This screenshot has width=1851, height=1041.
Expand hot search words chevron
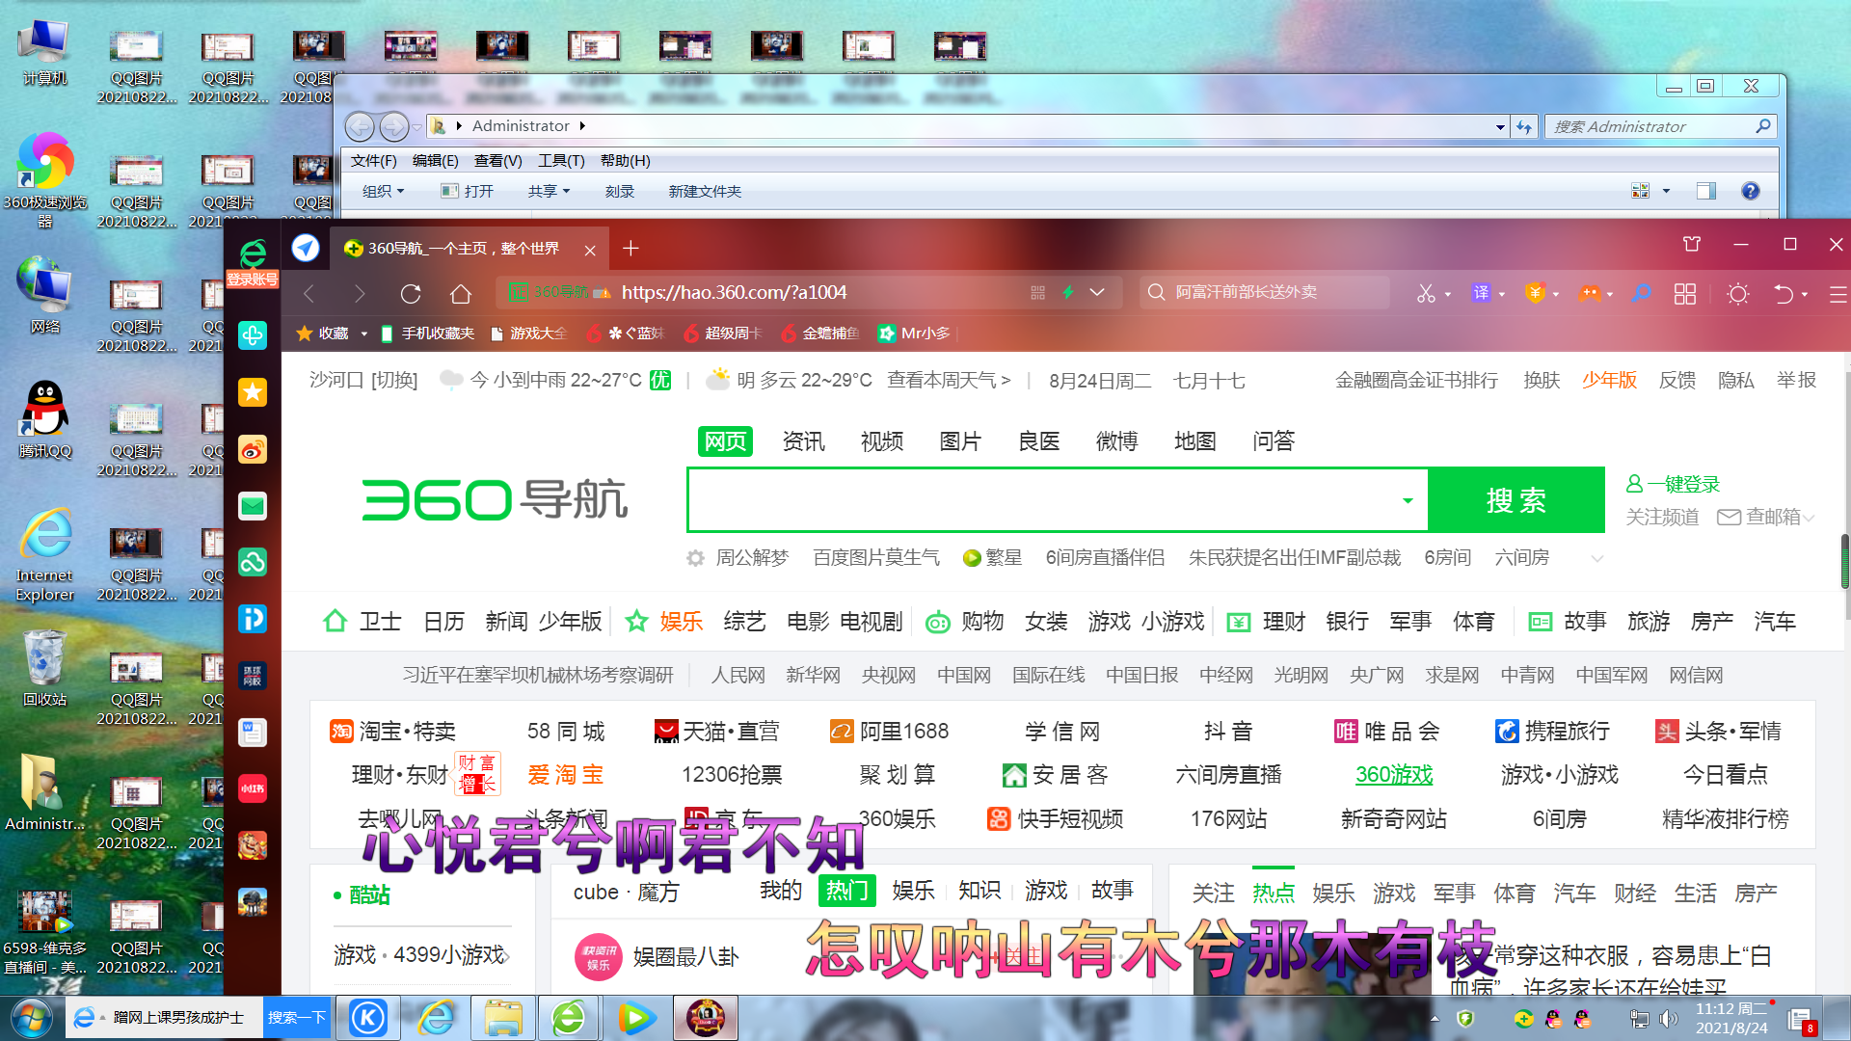[1597, 558]
